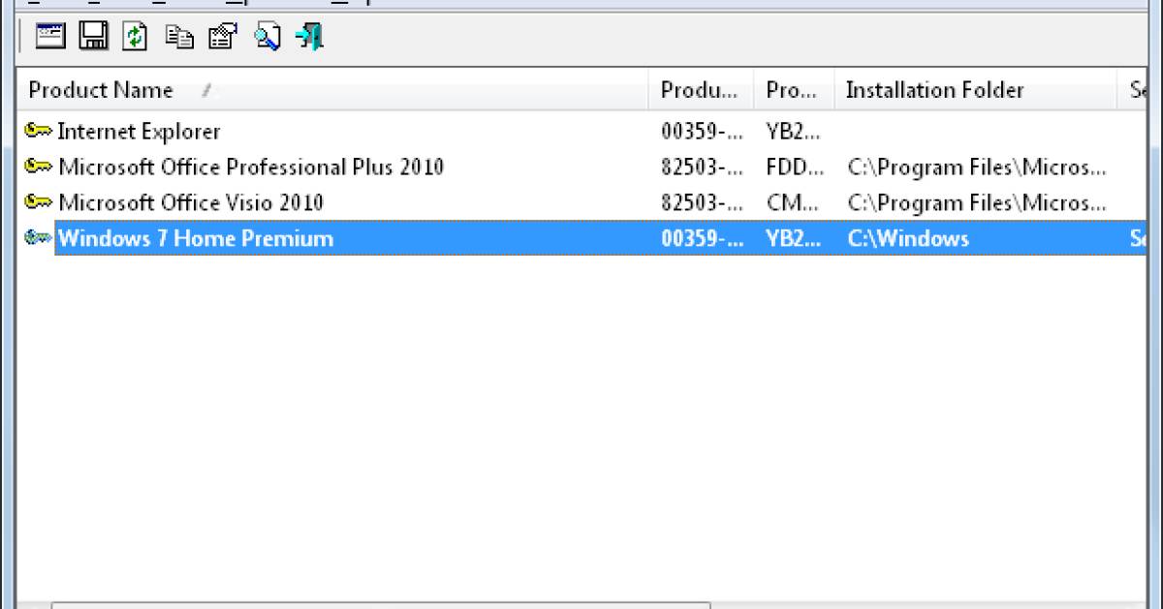The height and width of the screenshot is (609, 1163).
Task: Copy selected items toolbar icon
Action: [x=179, y=38]
